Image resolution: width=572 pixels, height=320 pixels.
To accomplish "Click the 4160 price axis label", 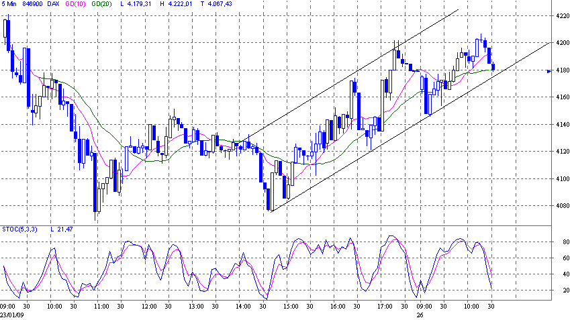I will [x=563, y=97].
